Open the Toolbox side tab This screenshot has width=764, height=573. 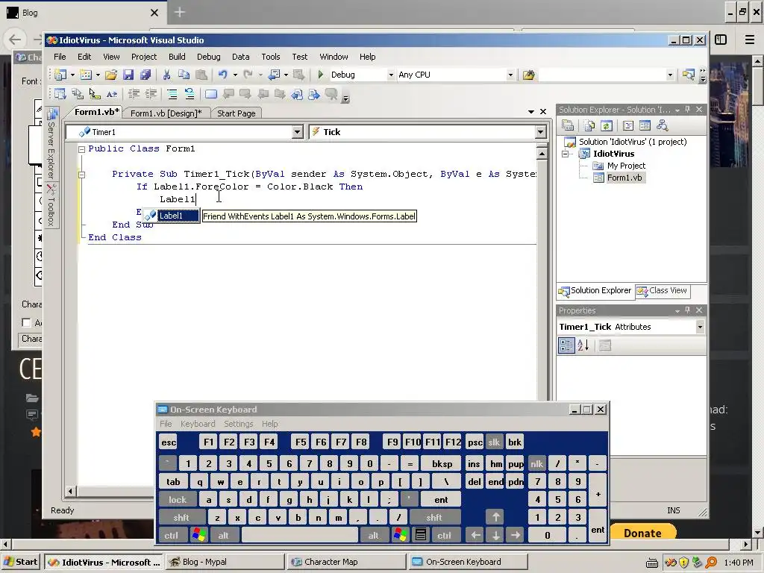(x=51, y=206)
